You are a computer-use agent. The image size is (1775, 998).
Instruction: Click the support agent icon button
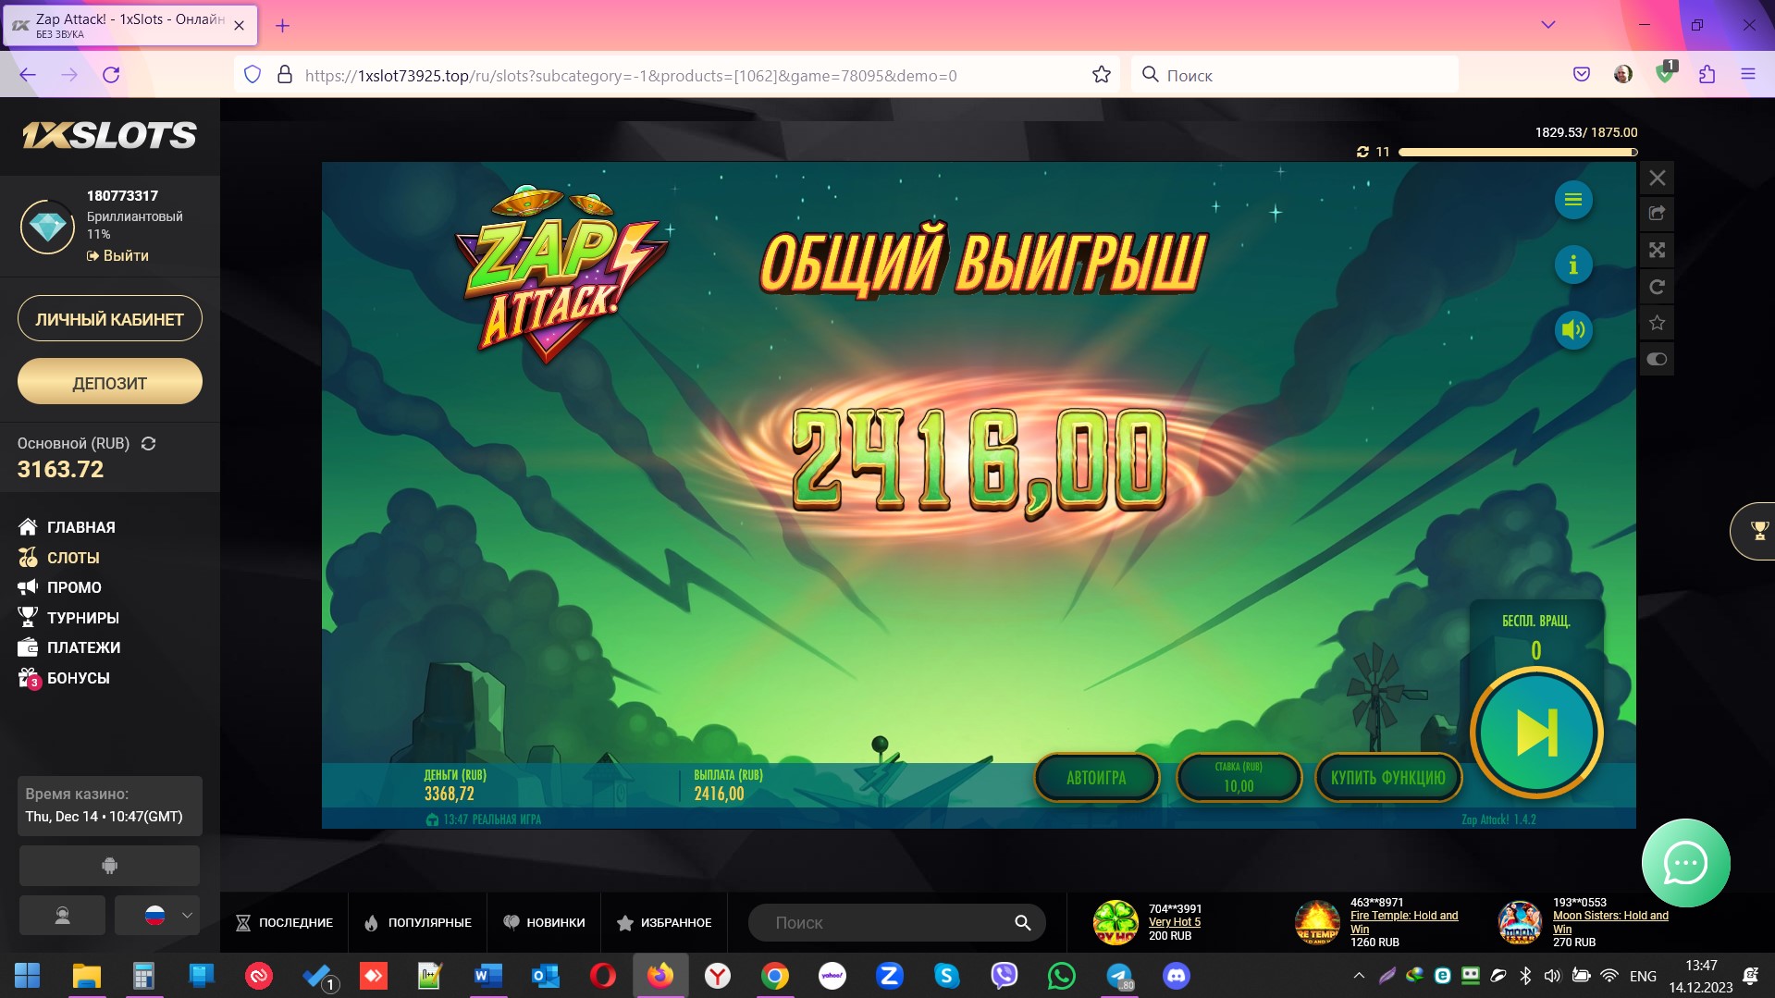tap(62, 916)
